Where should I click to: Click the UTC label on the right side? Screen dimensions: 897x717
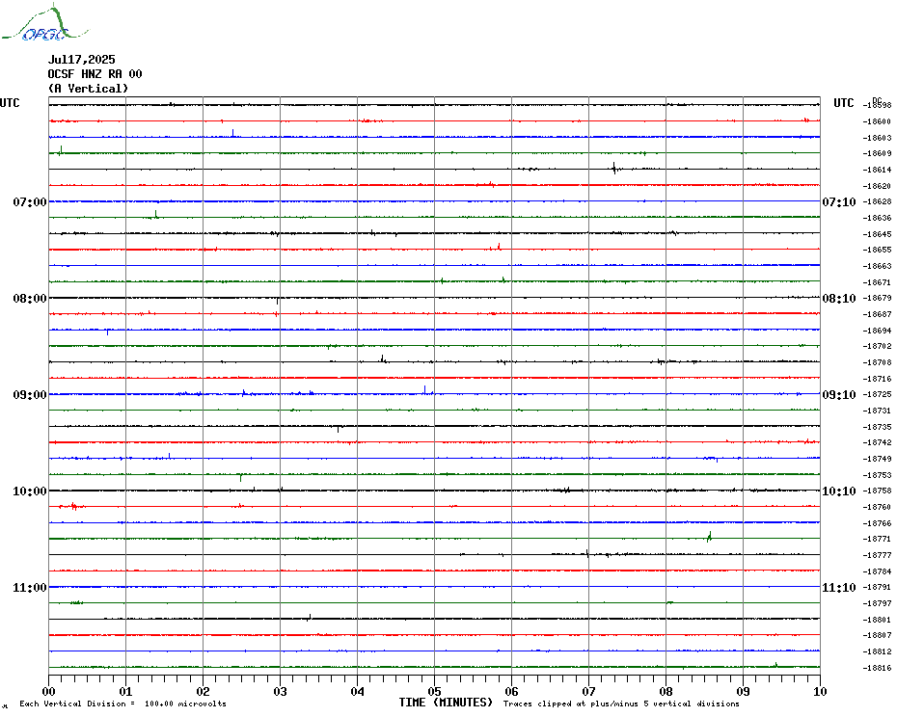click(x=844, y=103)
